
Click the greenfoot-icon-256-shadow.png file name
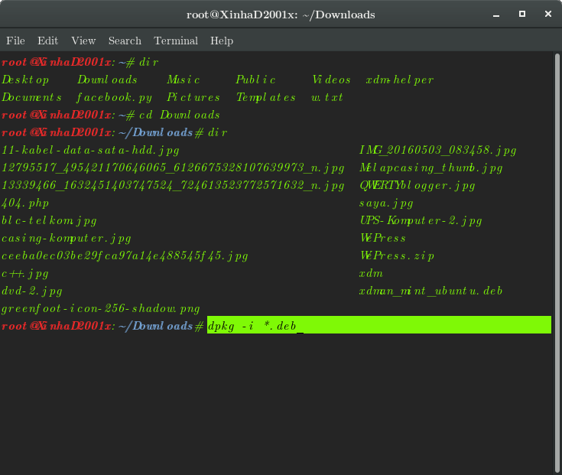point(101,308)
